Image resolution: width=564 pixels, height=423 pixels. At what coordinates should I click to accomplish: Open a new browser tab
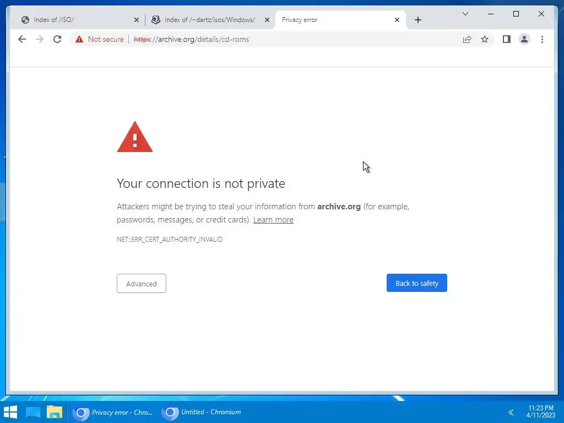417,20
